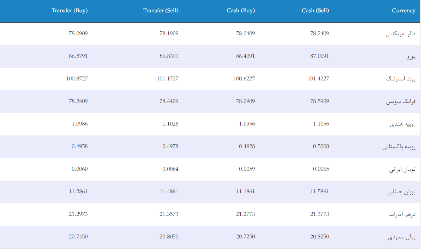Select the یورو currency row label
The width and height of the screenshot is (421, 249).
(x=411, y=56)
